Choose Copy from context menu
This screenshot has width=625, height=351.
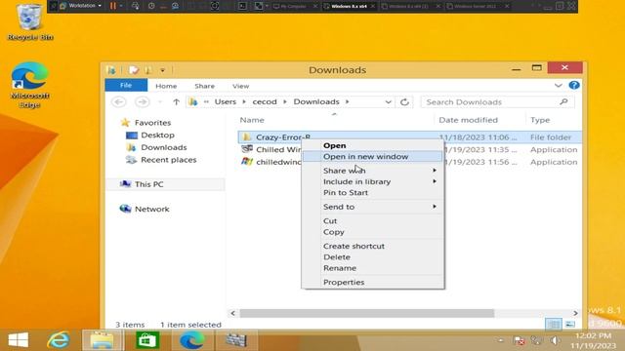point(373,232)
